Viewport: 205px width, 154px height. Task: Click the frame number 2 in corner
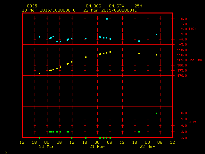coord(6,152)
